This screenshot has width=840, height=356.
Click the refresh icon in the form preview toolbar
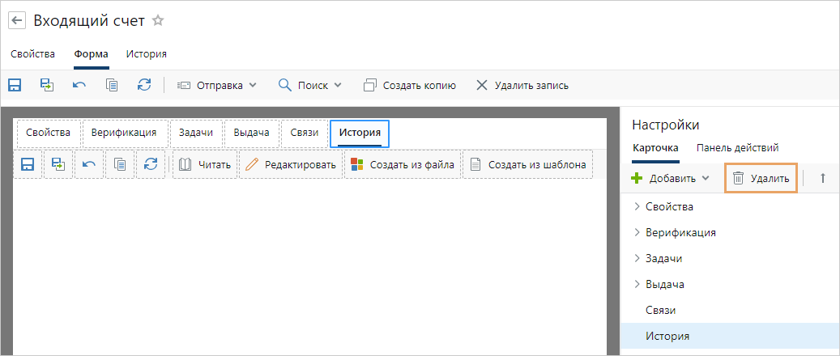tap(151, 164)
